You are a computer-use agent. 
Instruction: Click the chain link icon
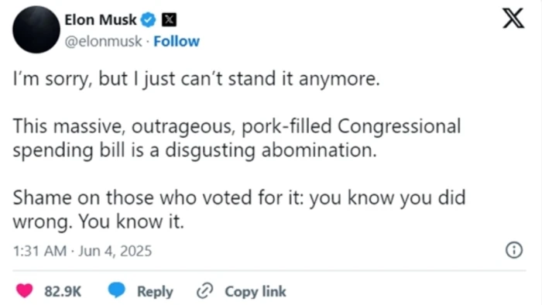pyautogui.click(x=204, y=290)
